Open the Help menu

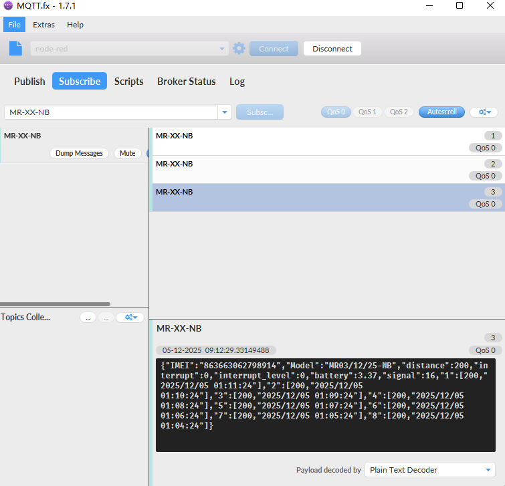click(x=75, y=25)
